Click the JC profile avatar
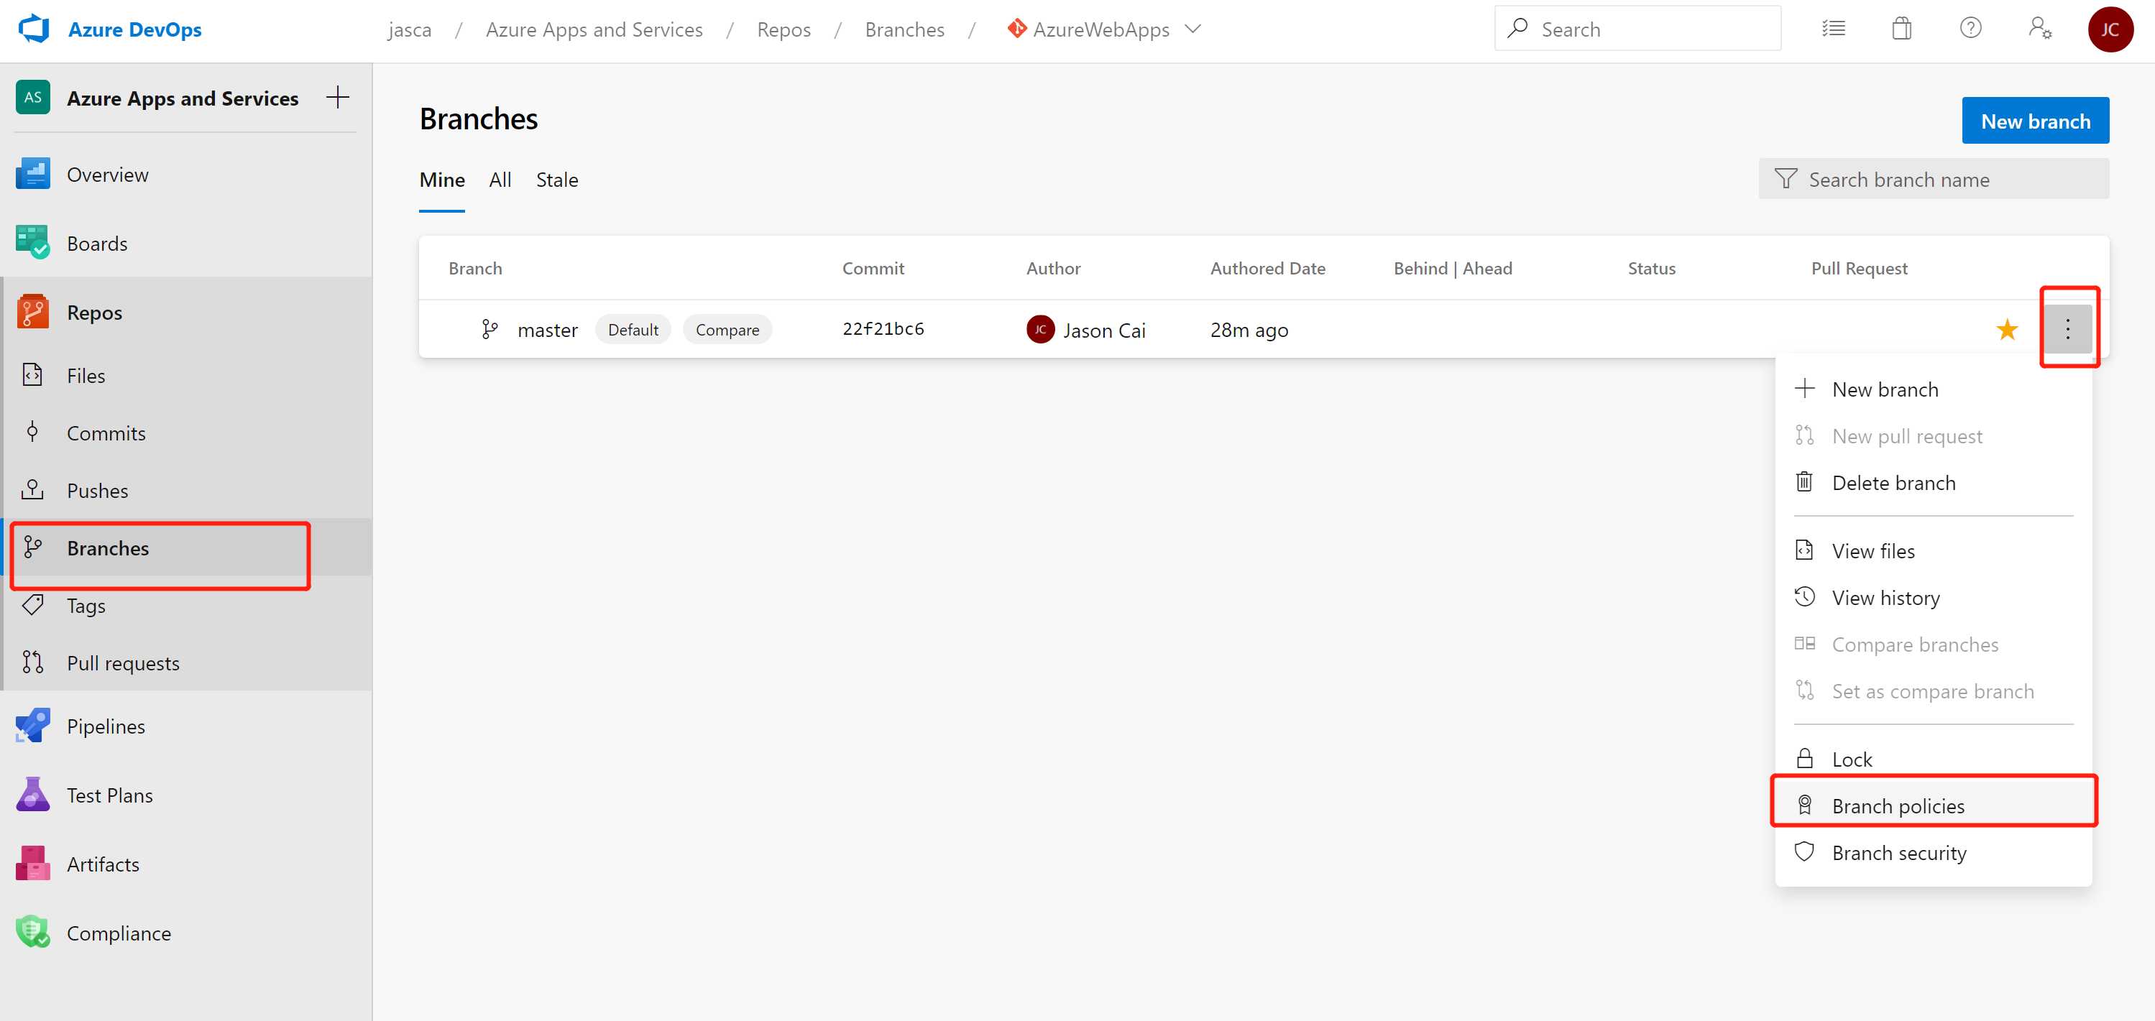The width and height of the screenshot is (2155, 1021). tap(2110, 29)
